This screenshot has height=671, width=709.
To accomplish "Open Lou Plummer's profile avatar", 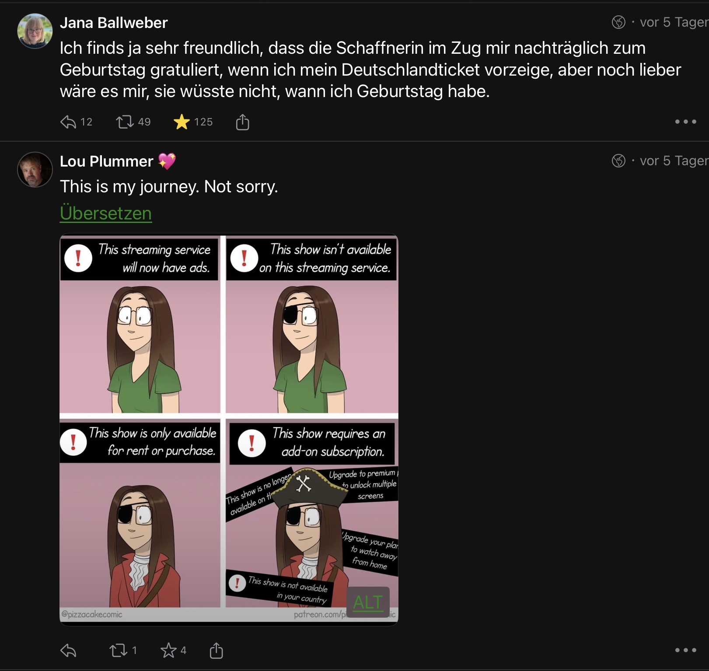I will pos(35,170).
